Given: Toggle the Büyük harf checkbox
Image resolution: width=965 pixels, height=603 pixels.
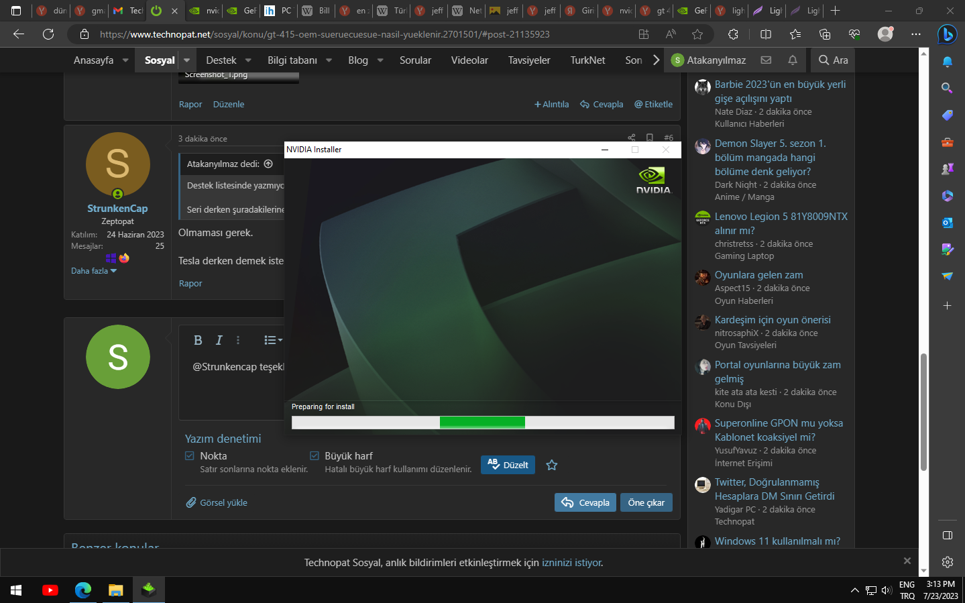Looking at the screenshot, I should [x=315, y=456].
